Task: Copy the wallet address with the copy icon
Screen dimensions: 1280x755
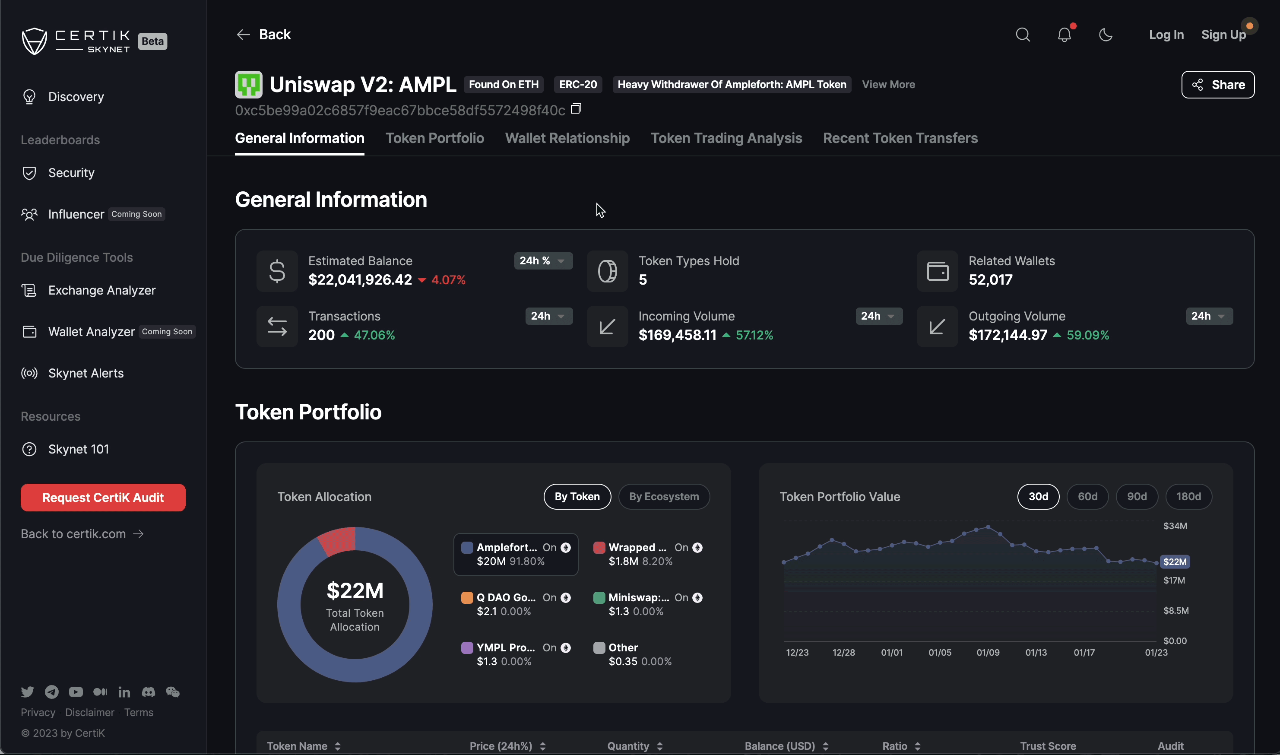Action: click(x=576, y=109)
